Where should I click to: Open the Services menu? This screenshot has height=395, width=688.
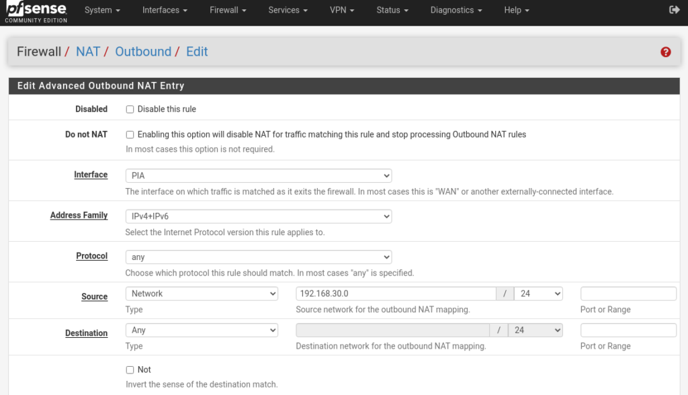tap(288, 10)
